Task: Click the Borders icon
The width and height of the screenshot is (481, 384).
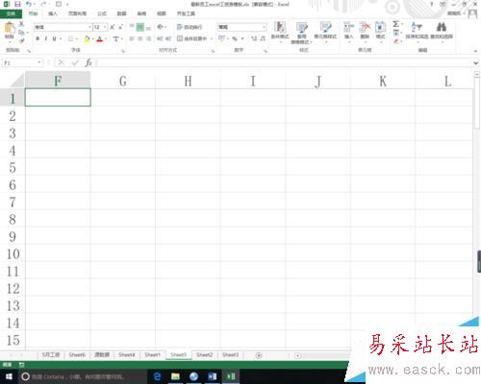Action: pos(71,38)
